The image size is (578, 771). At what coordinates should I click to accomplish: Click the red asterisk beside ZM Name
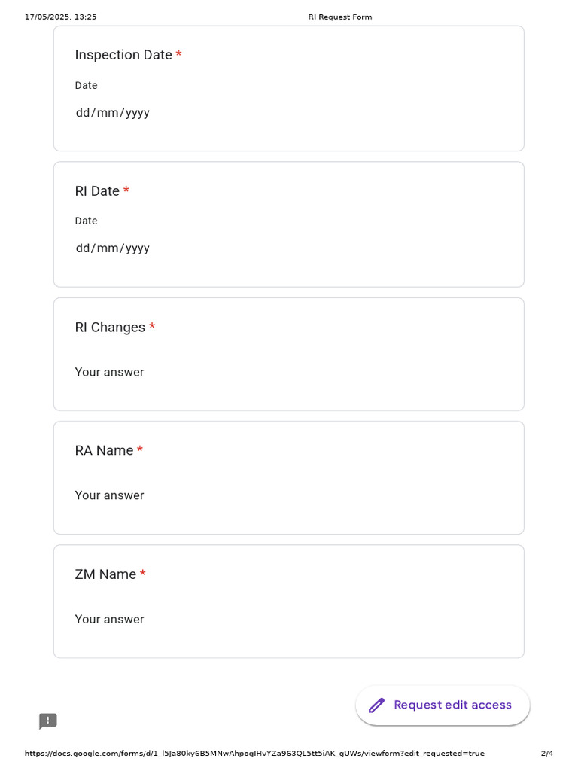pyautogui.click(x=143, y=574)
